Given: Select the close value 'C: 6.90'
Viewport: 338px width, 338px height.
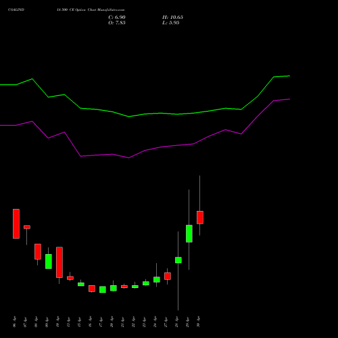Looking at the screenshot, I should (x=117, y=18).
